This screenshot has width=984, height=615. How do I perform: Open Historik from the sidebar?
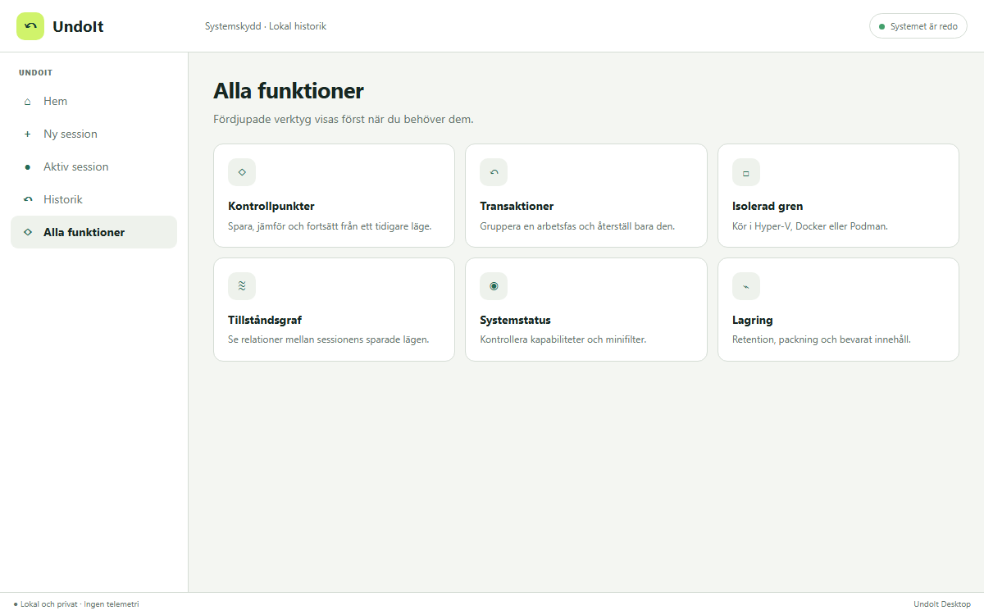click(x=93, y=200)
